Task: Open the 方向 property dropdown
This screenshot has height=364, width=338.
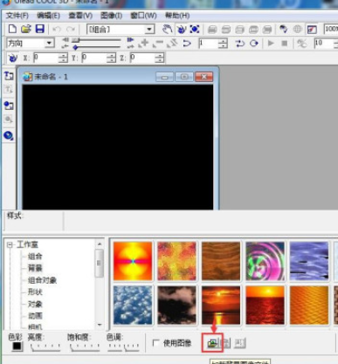Action: point(50,44)
